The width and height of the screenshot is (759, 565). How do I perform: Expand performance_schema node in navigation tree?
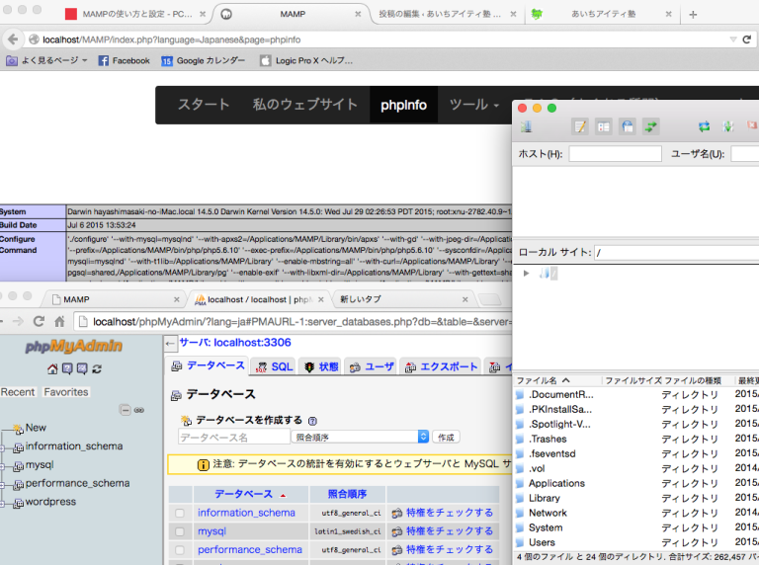click(2, 485)
